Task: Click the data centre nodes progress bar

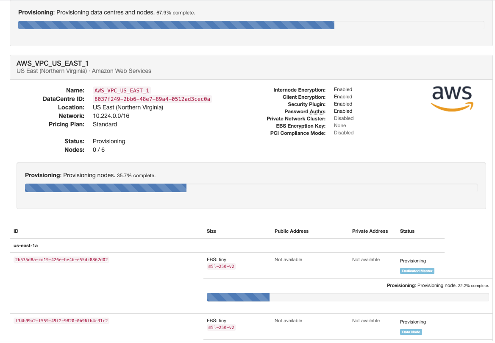Action: 251,188
